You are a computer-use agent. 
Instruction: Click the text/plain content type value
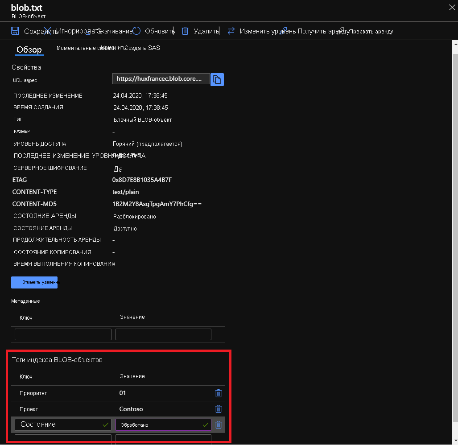(126, 192)
